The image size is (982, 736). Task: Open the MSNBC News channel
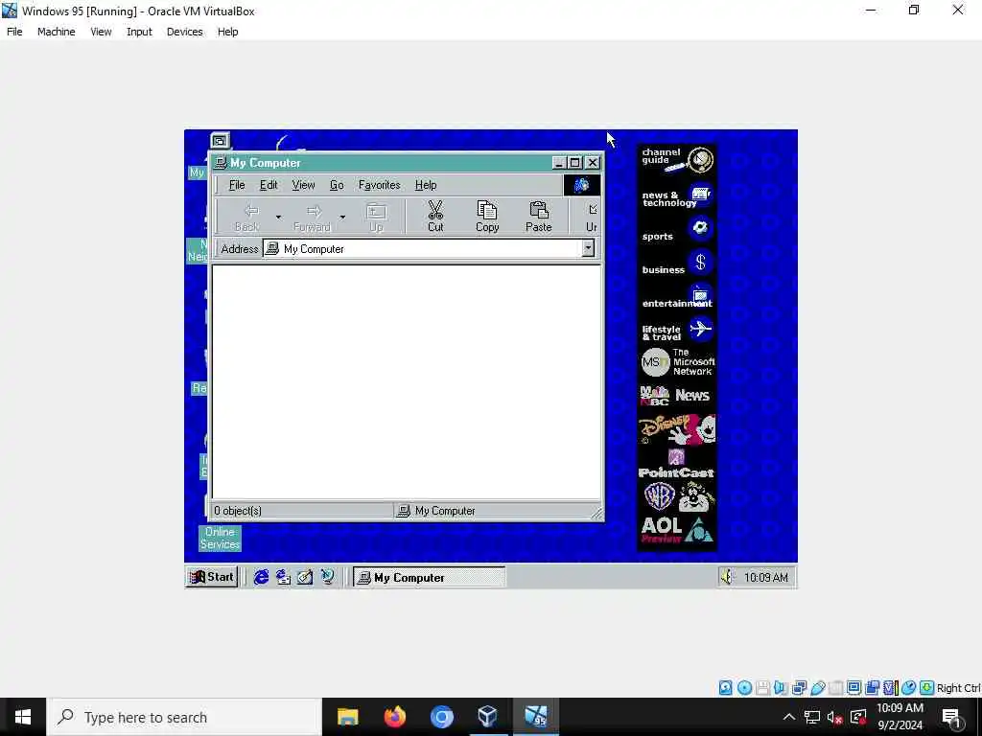click(x=677, y=396)
